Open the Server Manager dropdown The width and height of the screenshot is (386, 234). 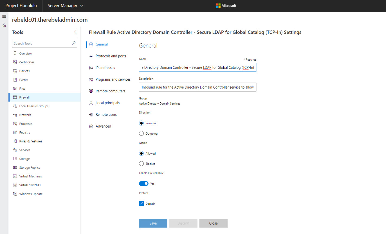tap(65, 6)
